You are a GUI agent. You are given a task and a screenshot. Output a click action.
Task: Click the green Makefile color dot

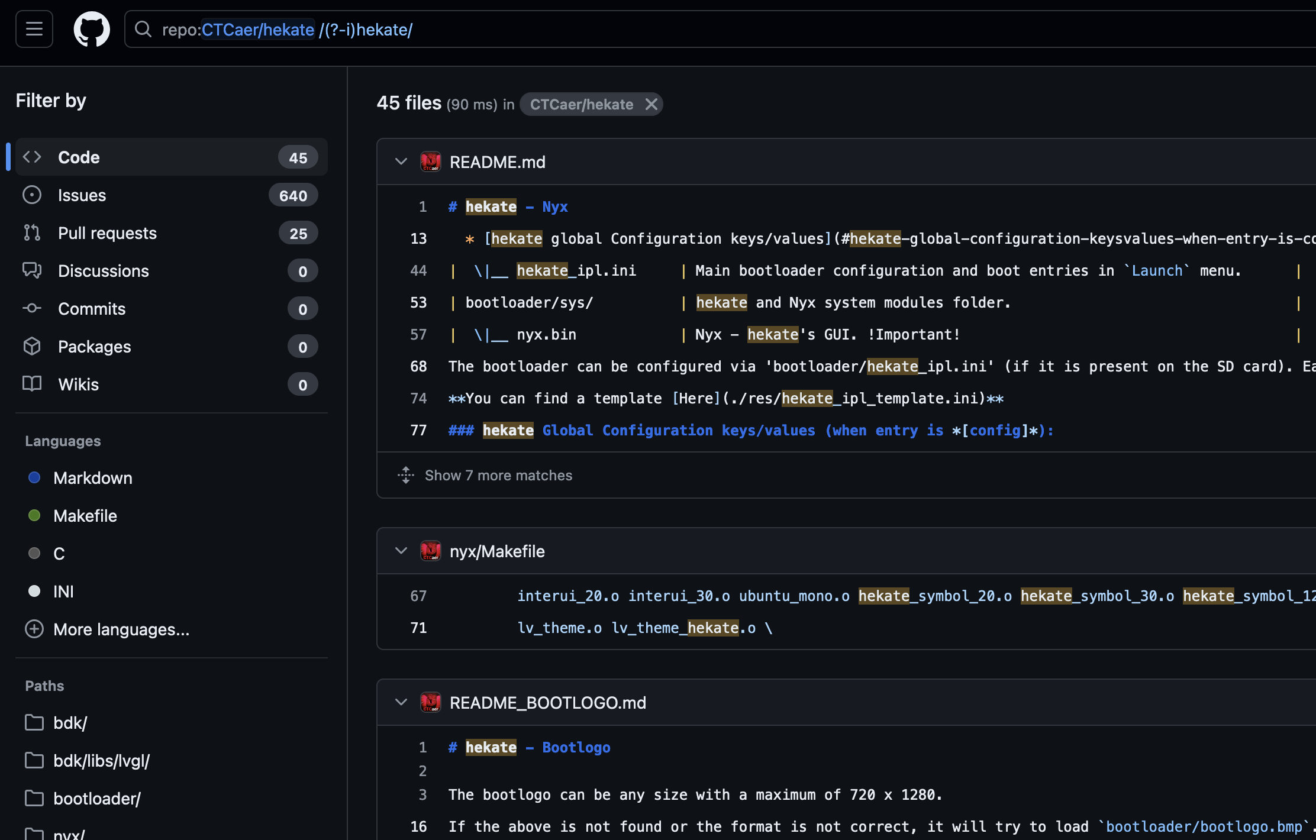[34, 515]
